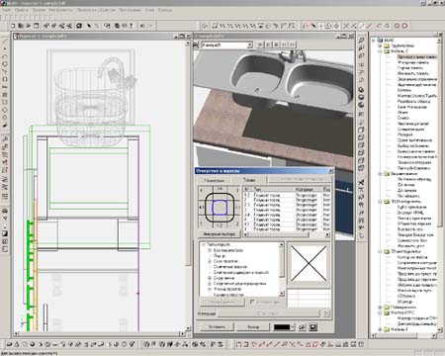Open the color dropdown in dialog footer

[293, 327]
